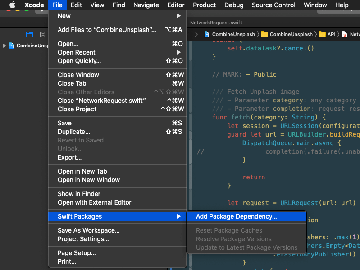Click the CombineUnsplash project file icon
This screenshot has width=360, height=270.
(x=12, y=46)
